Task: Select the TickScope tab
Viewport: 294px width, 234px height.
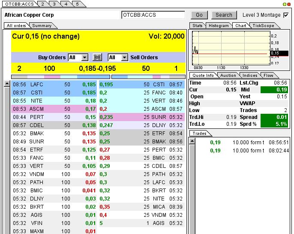Action: tap(263, 26)
